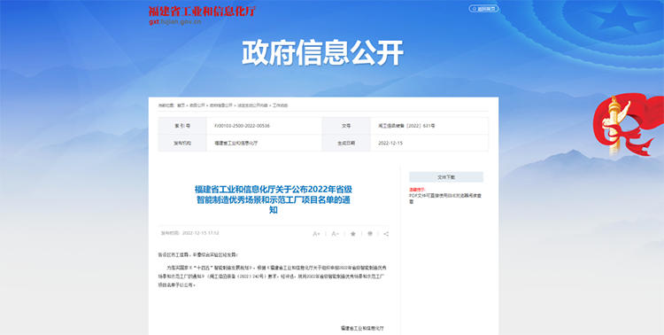Click the 文件下载 panel header

446,177
